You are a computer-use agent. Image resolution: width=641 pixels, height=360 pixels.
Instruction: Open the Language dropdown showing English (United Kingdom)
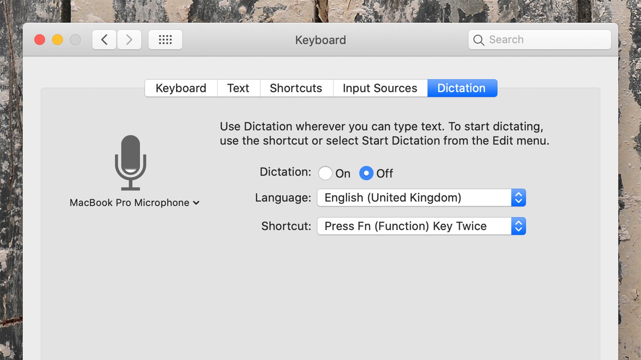(421, 197)
